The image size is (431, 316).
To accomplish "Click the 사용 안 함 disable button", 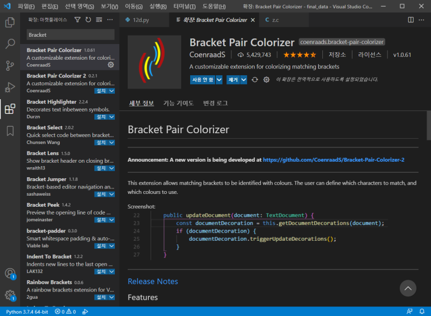I will [202, 80].
